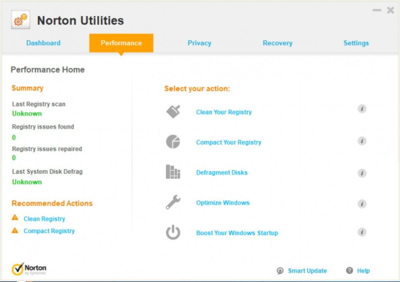
Task: Open the Settings tab
Action: (x=356, y=43)
